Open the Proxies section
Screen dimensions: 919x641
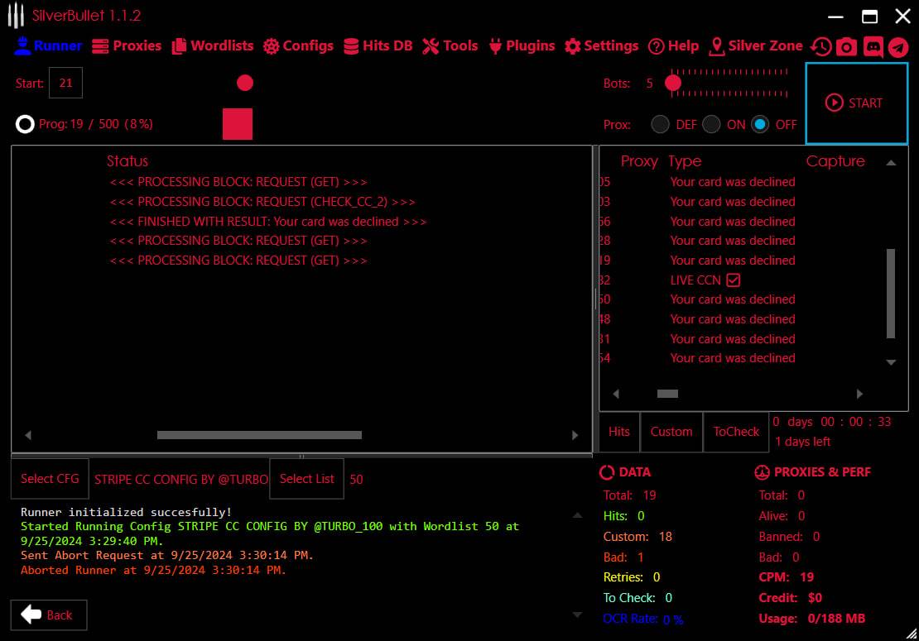coord(127,46)
